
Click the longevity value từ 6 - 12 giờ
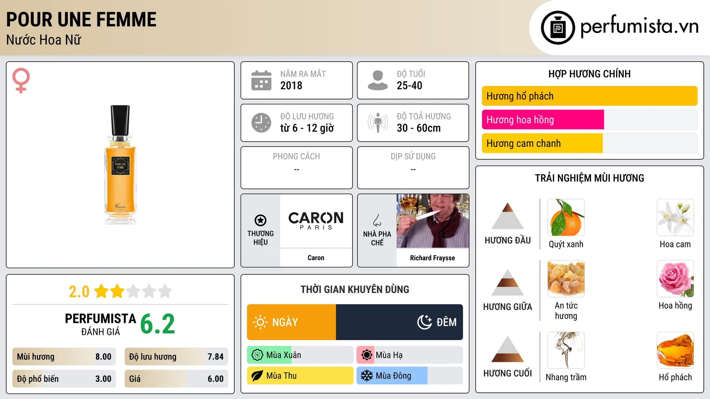(307, 128)
